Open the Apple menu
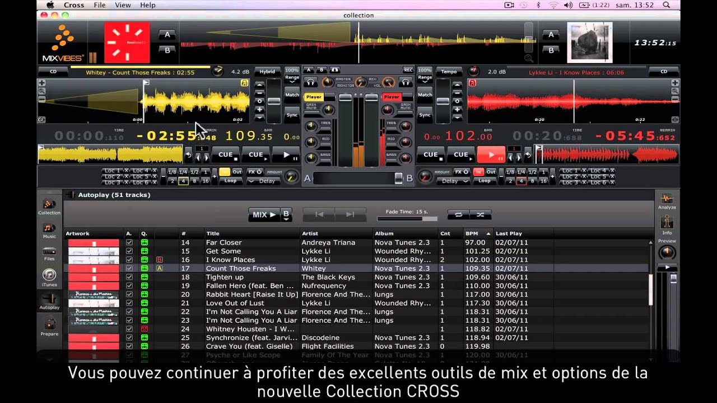 50,5
